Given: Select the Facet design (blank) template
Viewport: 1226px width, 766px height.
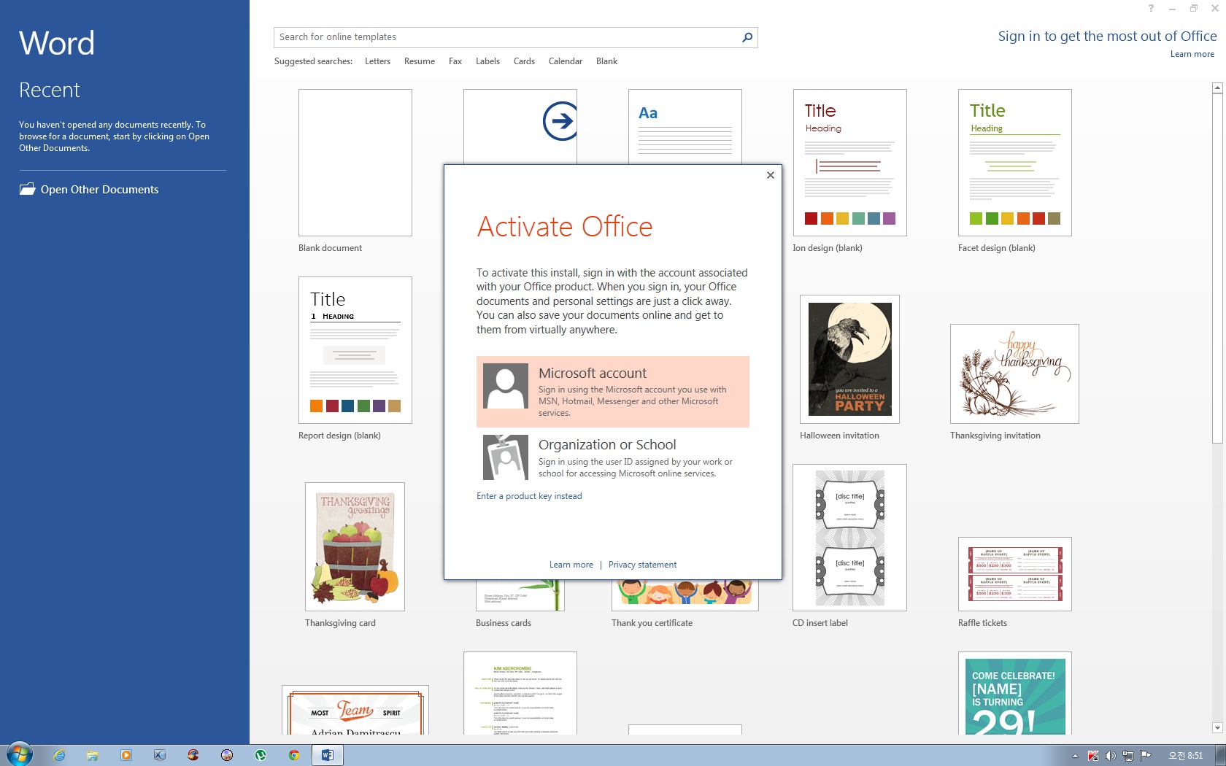Looking at the screenshot, I should tap(1015, 163).
